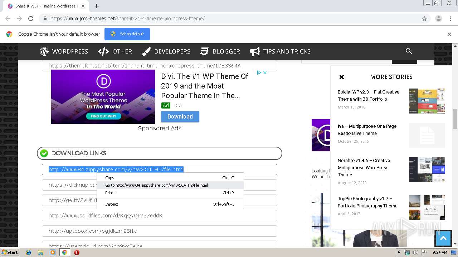Click the network tray icon
458x257 pixels.
407,252
